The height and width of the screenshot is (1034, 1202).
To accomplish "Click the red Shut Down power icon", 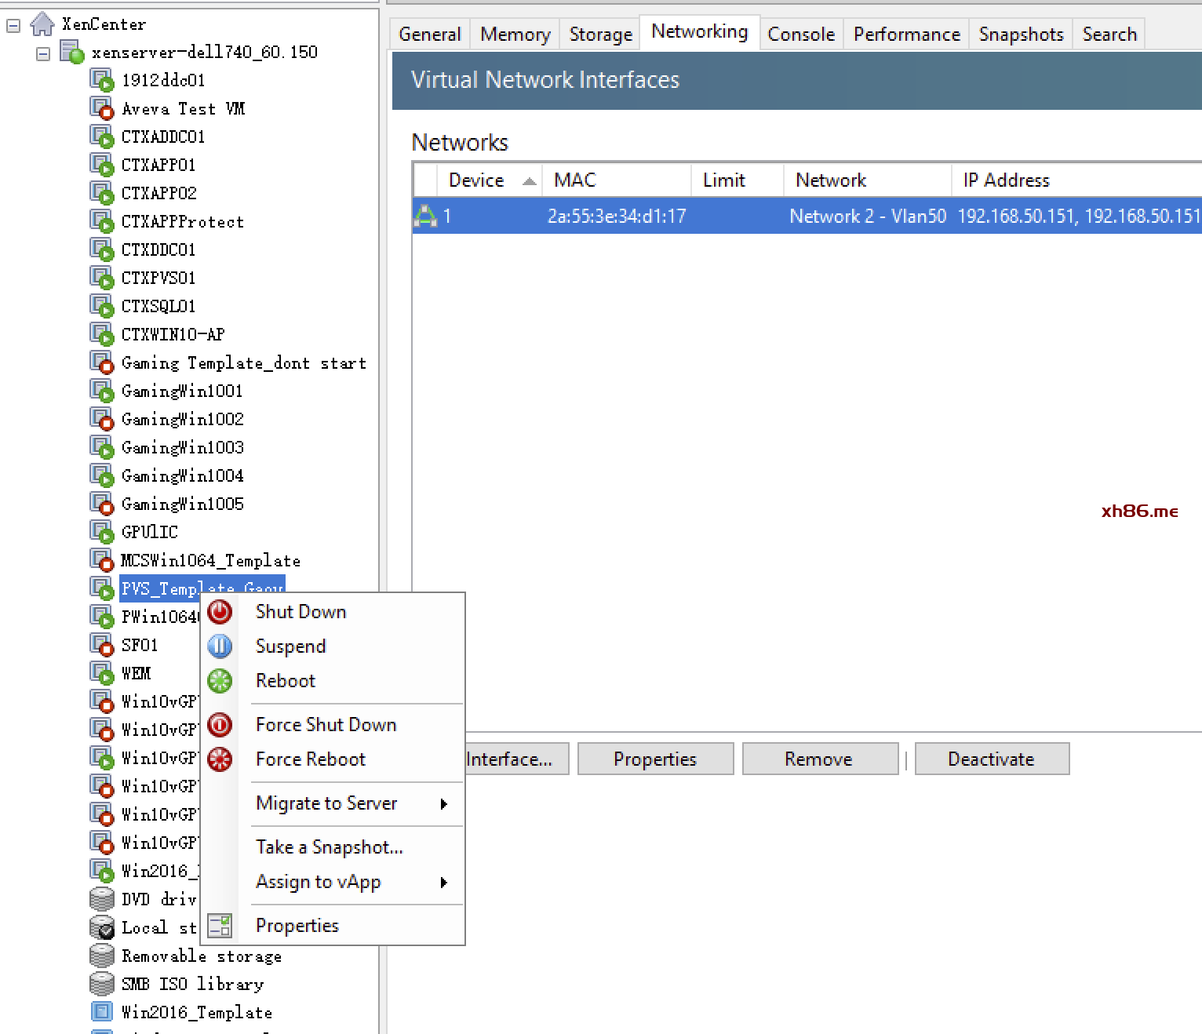I will 220,612.
